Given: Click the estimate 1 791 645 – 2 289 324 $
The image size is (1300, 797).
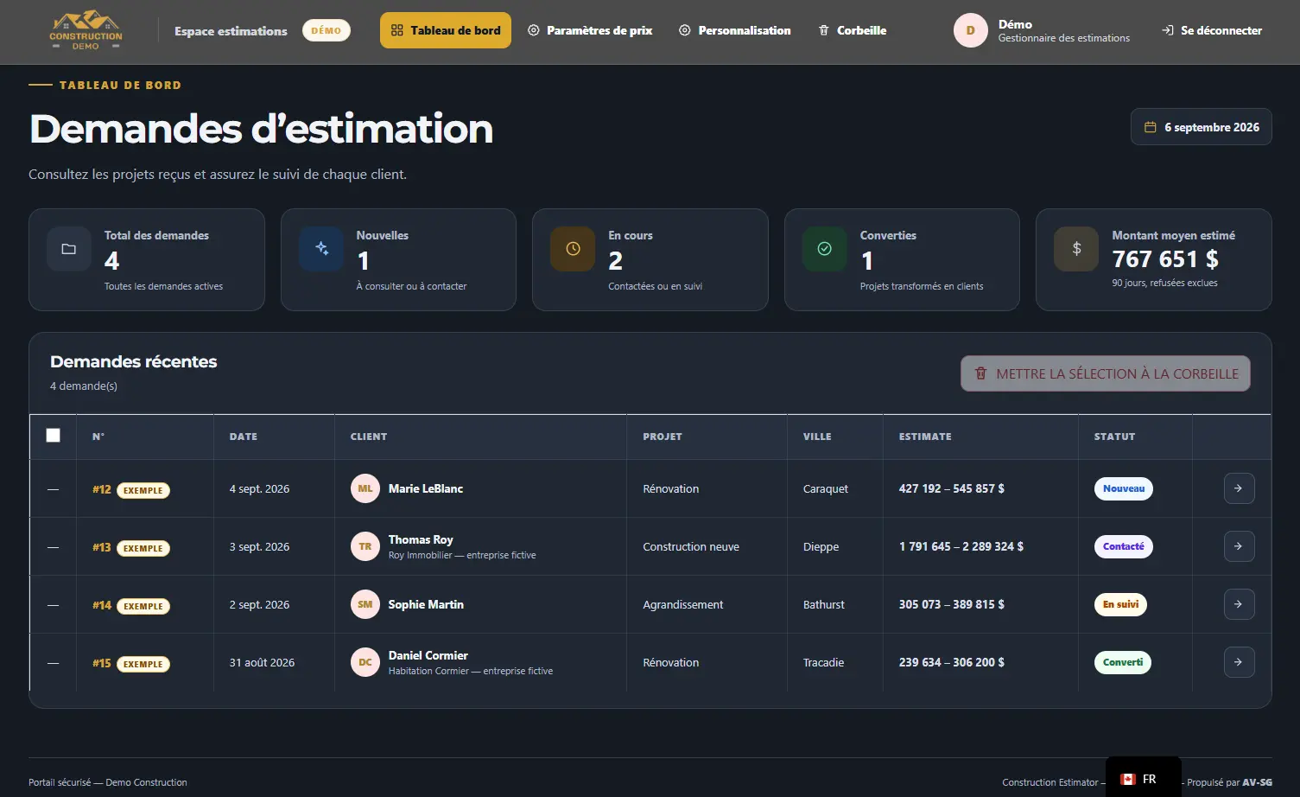Looking at the screenshot, I should coord(961,546).
